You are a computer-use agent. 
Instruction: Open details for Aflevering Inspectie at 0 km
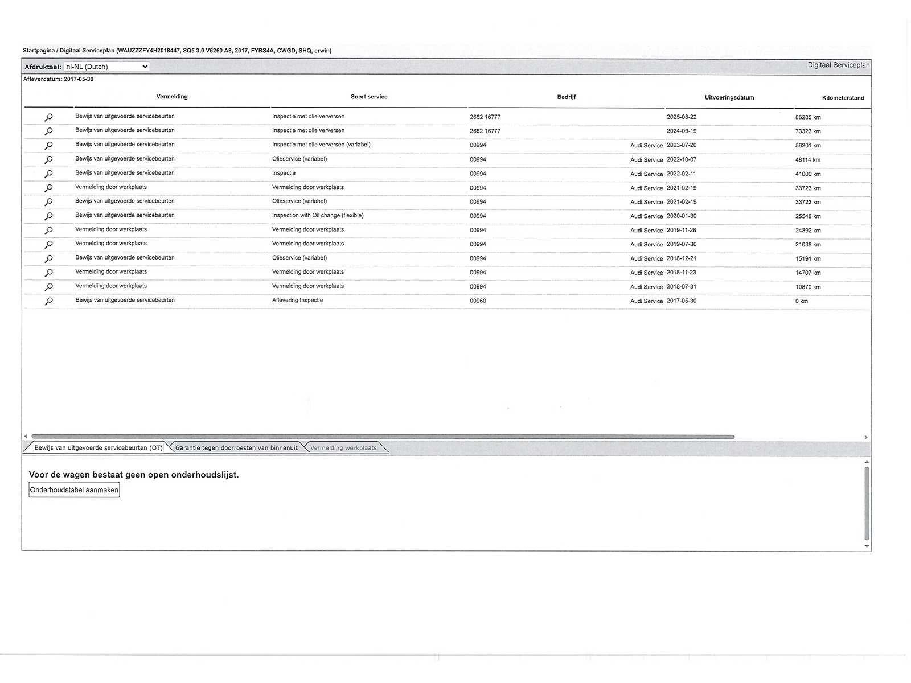pos(48,301)
